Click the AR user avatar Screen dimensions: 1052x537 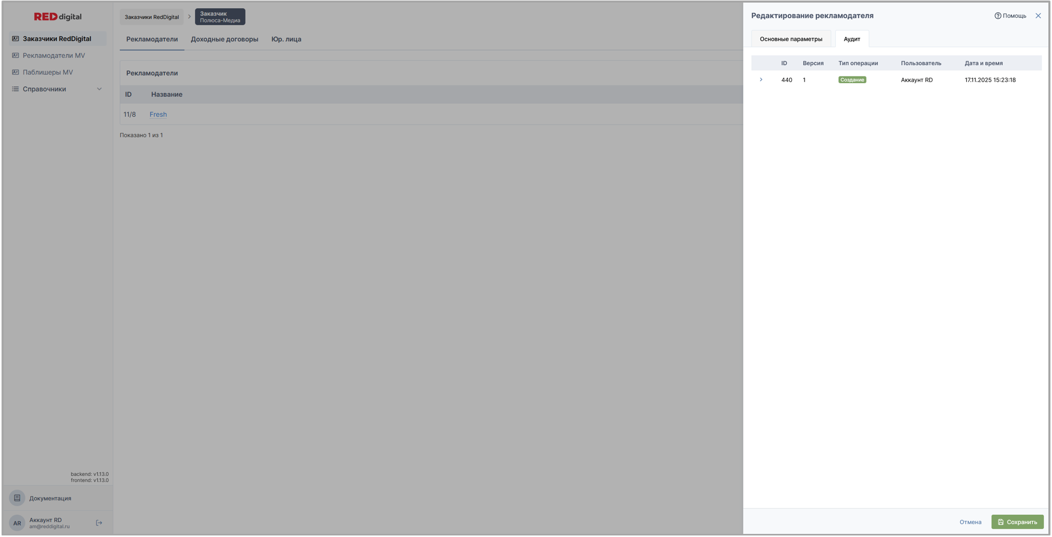pyautogui.click(x=17, y=523)
